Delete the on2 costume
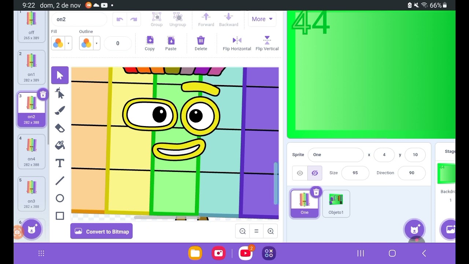 (43, 95)
